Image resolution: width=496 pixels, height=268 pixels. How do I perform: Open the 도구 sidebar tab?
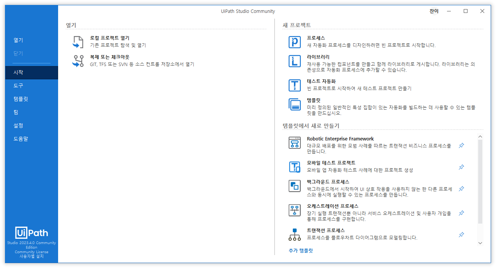coord(32,86)
